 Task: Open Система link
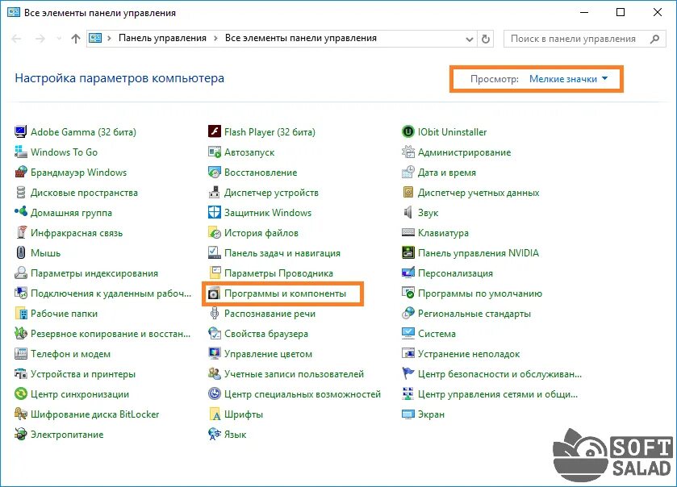click(437, 334)
